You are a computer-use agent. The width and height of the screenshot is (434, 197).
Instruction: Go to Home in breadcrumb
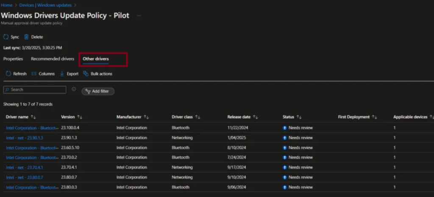[6, 5]
